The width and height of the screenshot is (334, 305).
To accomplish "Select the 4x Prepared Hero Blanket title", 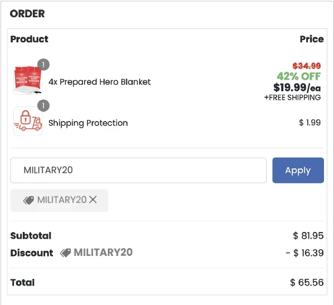I will click(x=100, y=82).
